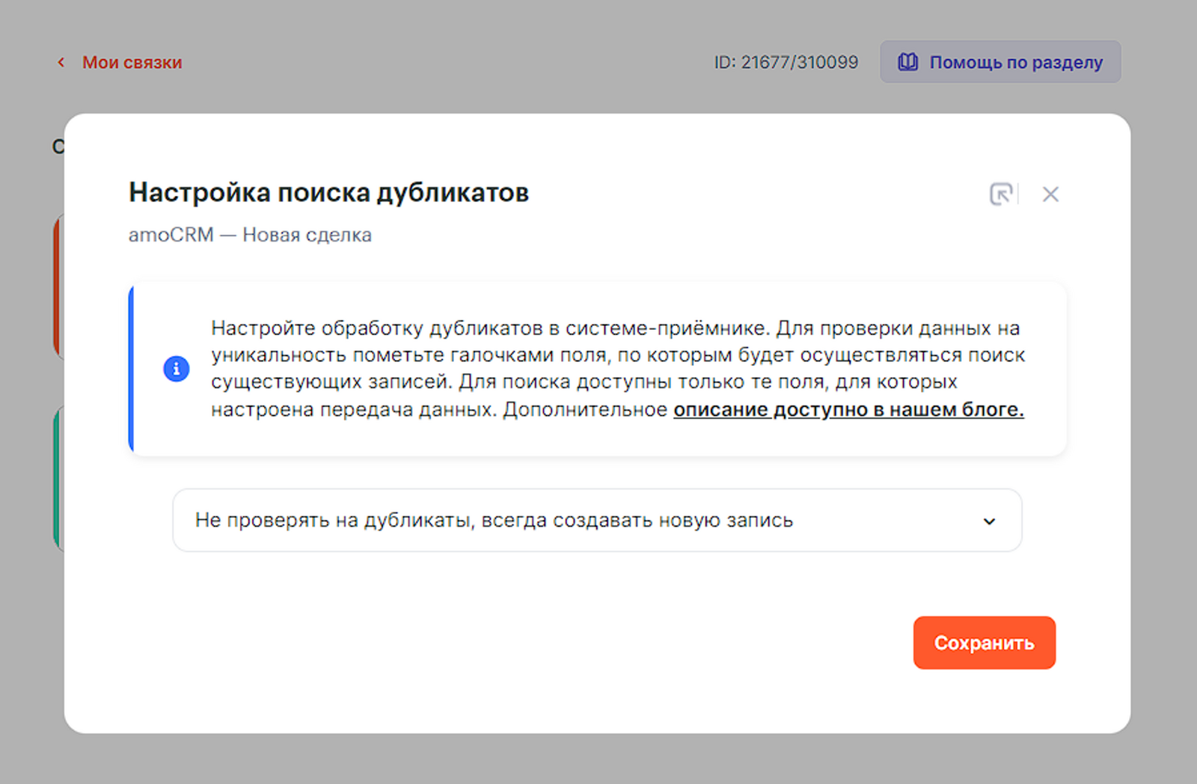The width and height of the screenshot is (1197, 784).
Task: Click the back chevron beside Мои связки
Action: click(x=61, y=63)
